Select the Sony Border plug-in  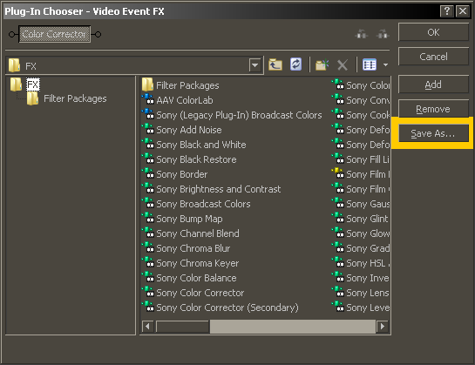[x=175, y=174]
